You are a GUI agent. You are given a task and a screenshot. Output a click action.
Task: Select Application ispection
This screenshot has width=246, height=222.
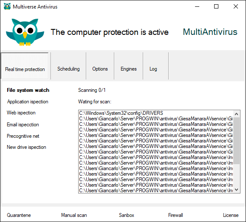28,102
